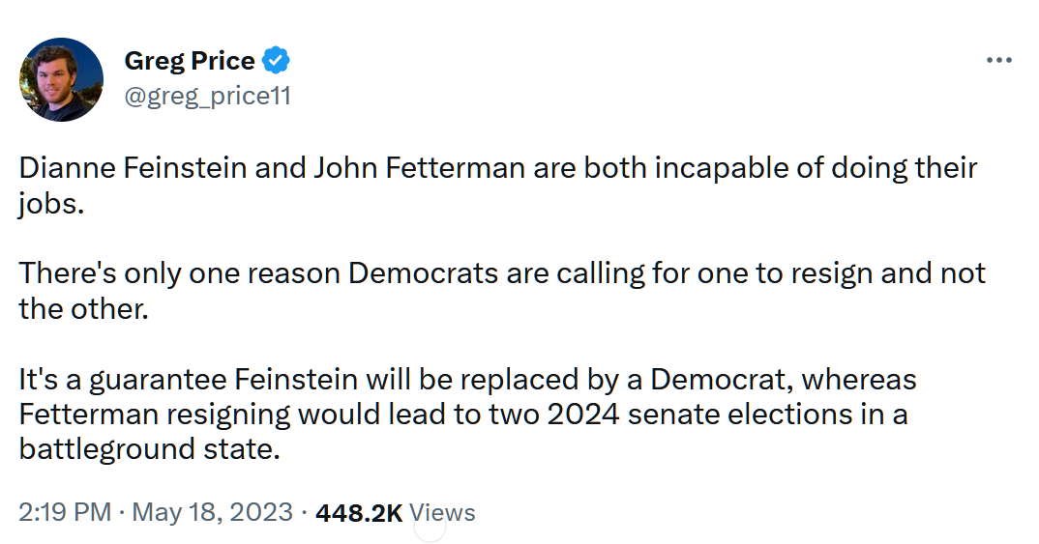Click the word jobs. ending first paragraph
Image resolution: width=1039 pixels, height=544 pixels.
pyautogui.click(x=51, y=204)
